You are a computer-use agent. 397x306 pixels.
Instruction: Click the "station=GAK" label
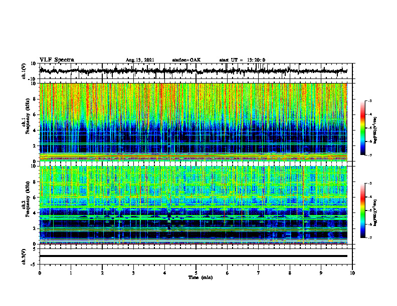186,60
